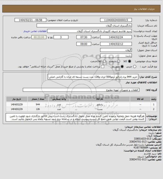Click the need number field 1104000240000015

pyautogui.click(x=116, y=20)
